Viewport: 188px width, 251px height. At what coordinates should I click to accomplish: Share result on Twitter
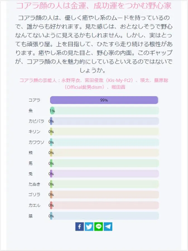89,226
